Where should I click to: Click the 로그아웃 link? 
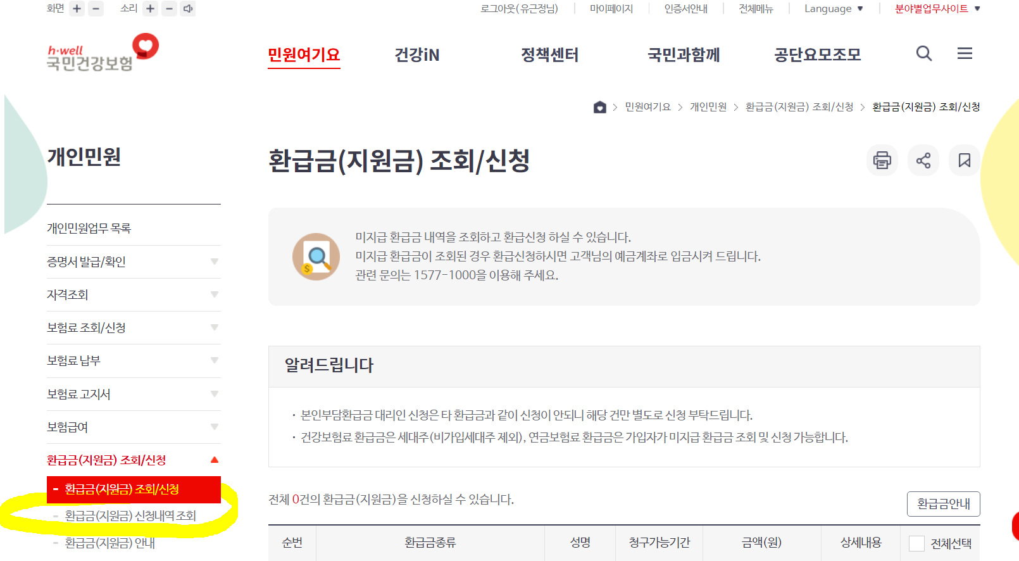519,9
